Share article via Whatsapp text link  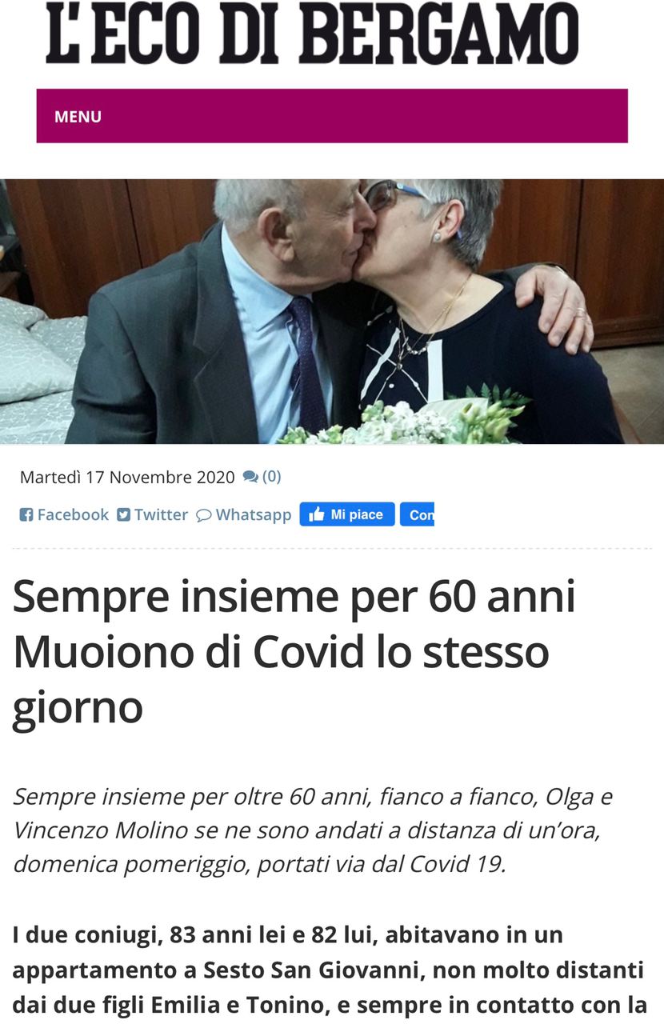tap(254, 514)
